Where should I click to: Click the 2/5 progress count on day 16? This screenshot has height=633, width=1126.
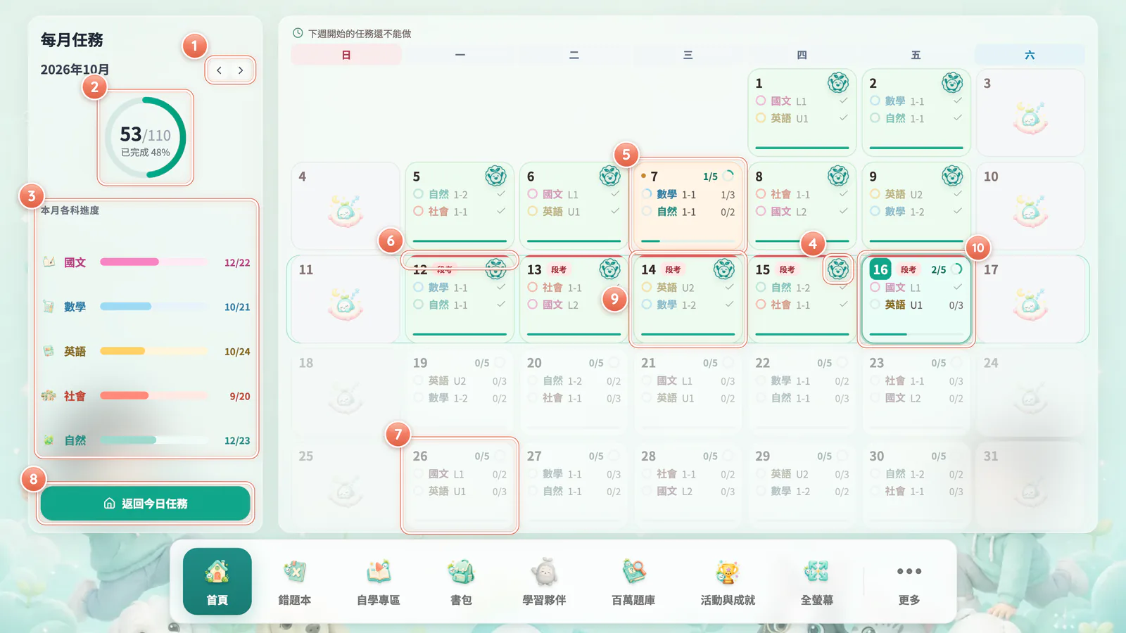point(938,270)
